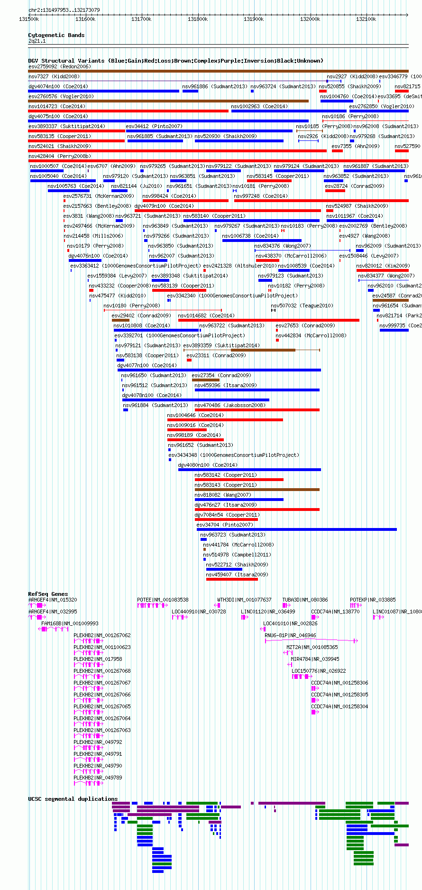Click the blue bar under esv34704 (Pinto2007)
Image resolution: width=422 pixels, height=890 pixels.
tap(297, 529)
